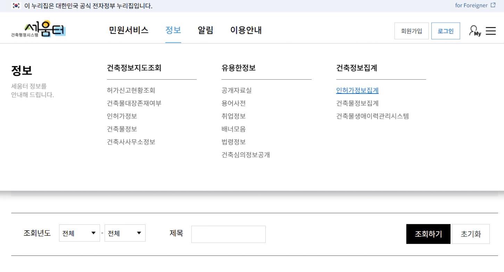Viewport: 504px width, 272px height.
Task: Go to 건축물정보 under 건축정보지도조회
Action: point(122,129)
